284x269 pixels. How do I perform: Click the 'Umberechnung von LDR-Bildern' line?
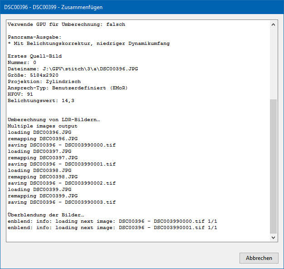(x=54, y=120)
